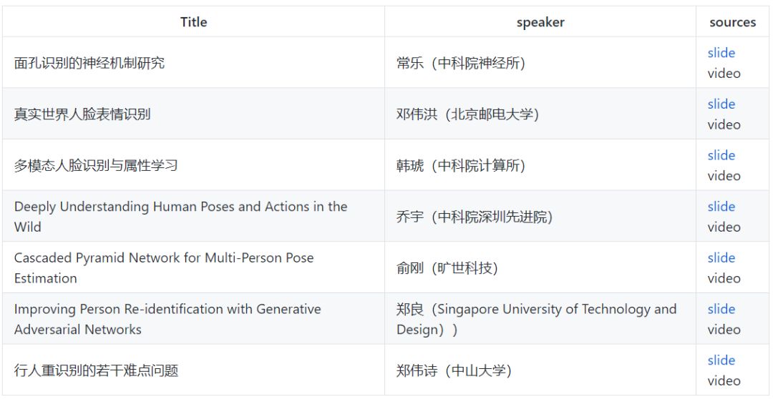Click video text in 郑良 speaker row
This screenshot has height=399, width=773.
pyautogui.click(x=724, y=330)
